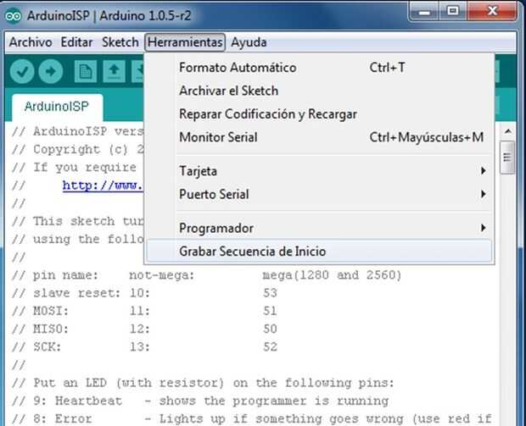
Task: Follow the http://www. link in the code
Action: [103, 185]
